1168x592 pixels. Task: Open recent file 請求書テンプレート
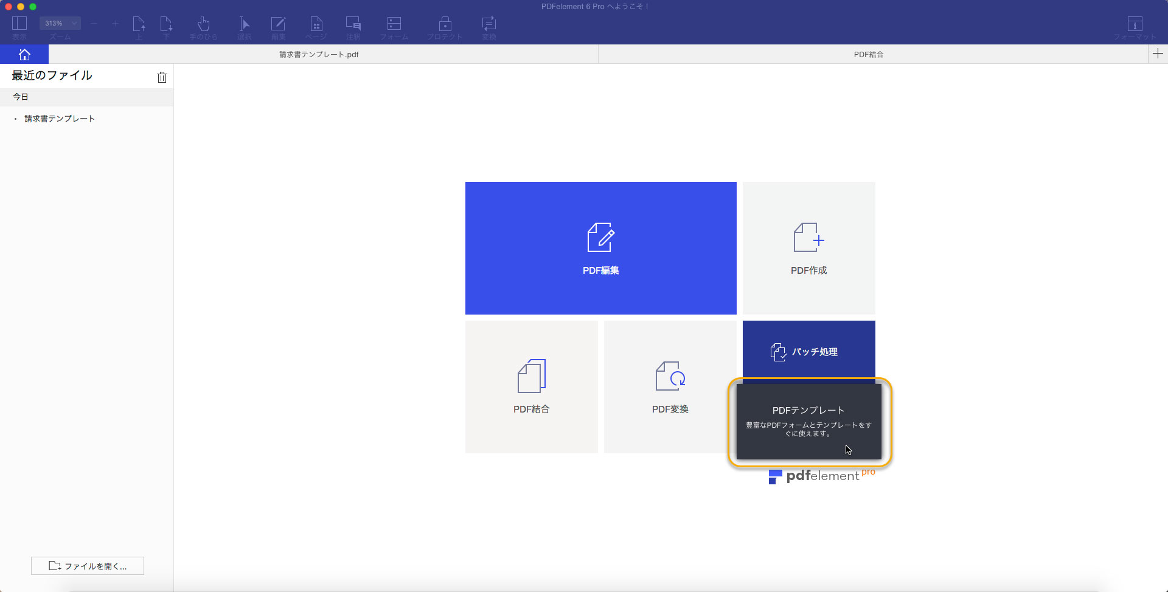(x=60, y=119)
